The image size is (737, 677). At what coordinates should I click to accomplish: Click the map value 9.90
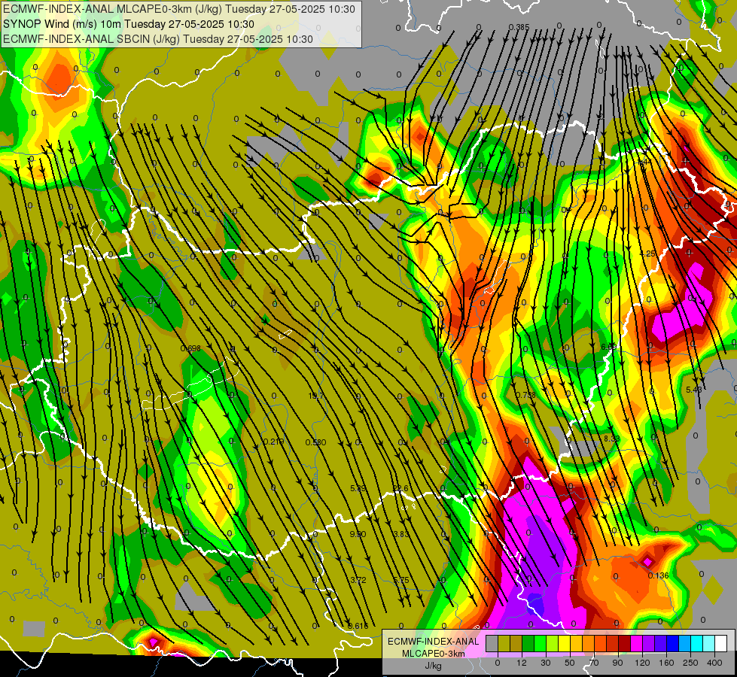click(x=358, y=534)
